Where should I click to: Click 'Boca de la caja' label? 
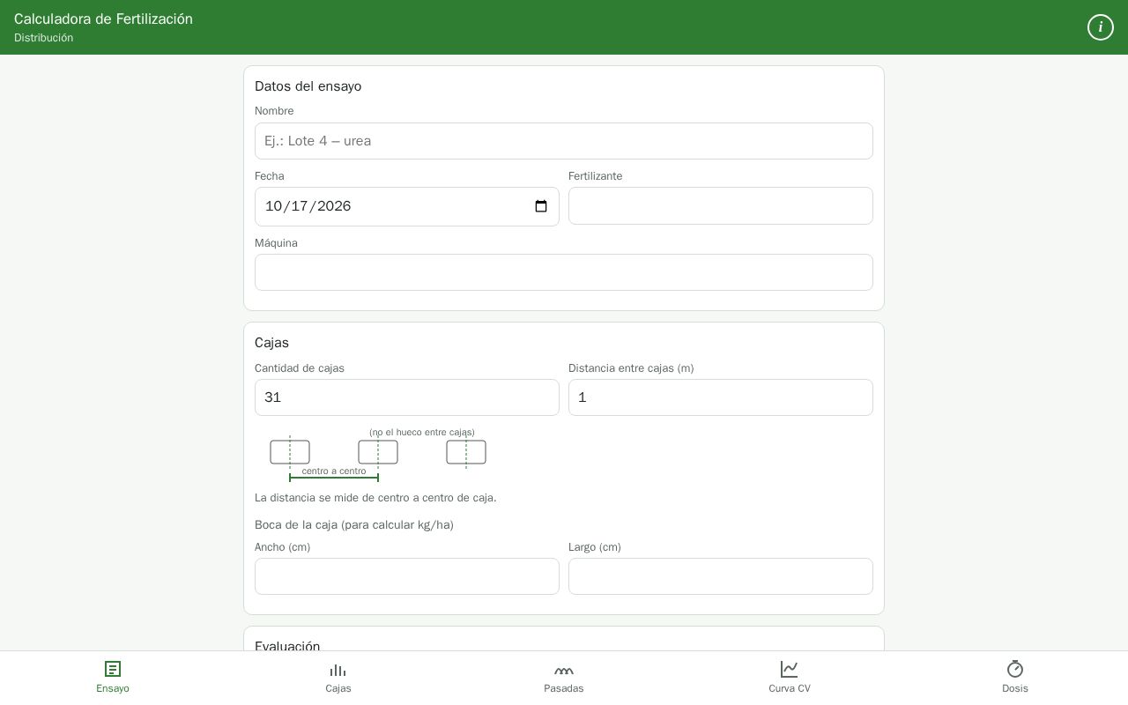point(354,525)
